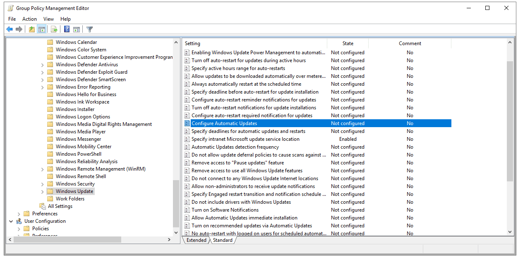Screen dimensions: 518x258
Task: Click the icon for Specify intranet Microsoft update service location
Action: click(x=187, y=139)
